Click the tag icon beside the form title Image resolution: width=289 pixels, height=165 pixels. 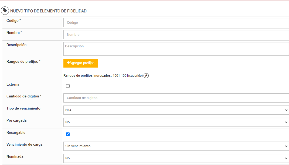pos(5,11)
